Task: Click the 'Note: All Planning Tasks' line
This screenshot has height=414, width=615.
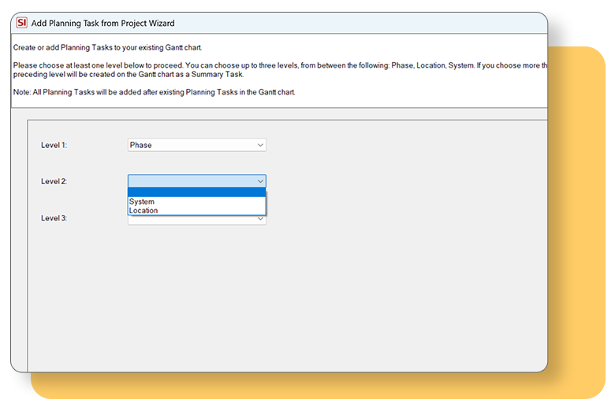Action: (154, 92)
